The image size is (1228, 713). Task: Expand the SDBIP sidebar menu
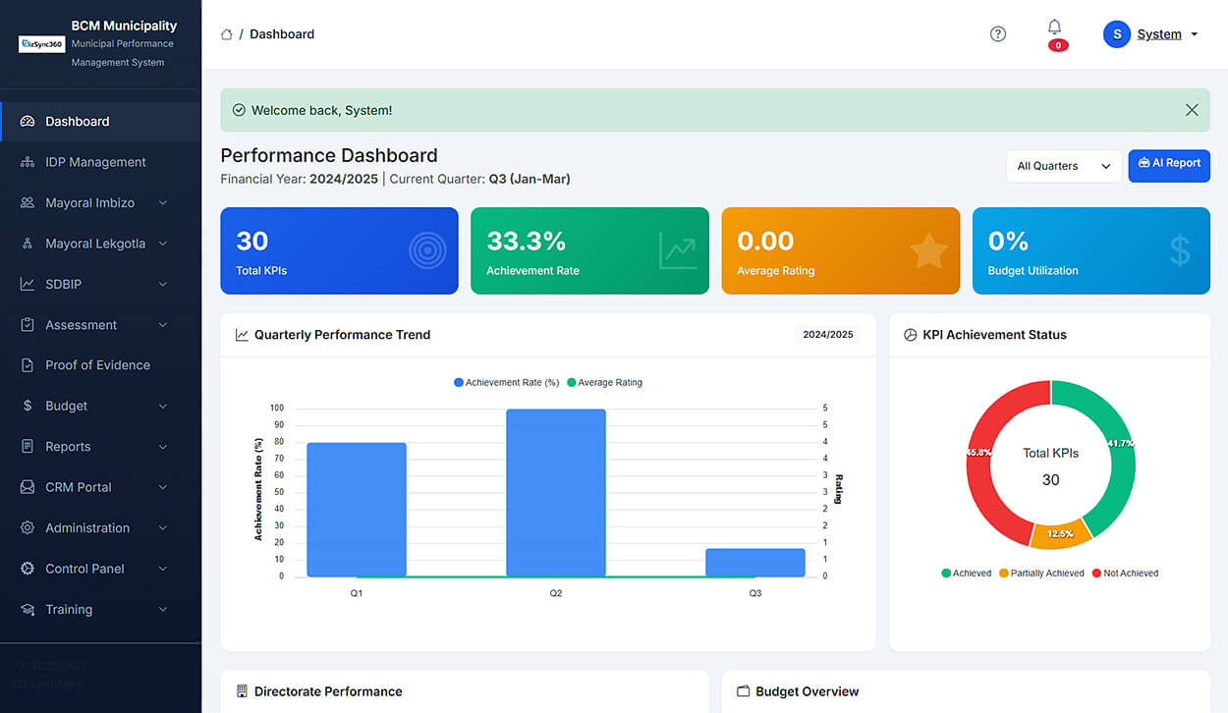pos(94,285)
